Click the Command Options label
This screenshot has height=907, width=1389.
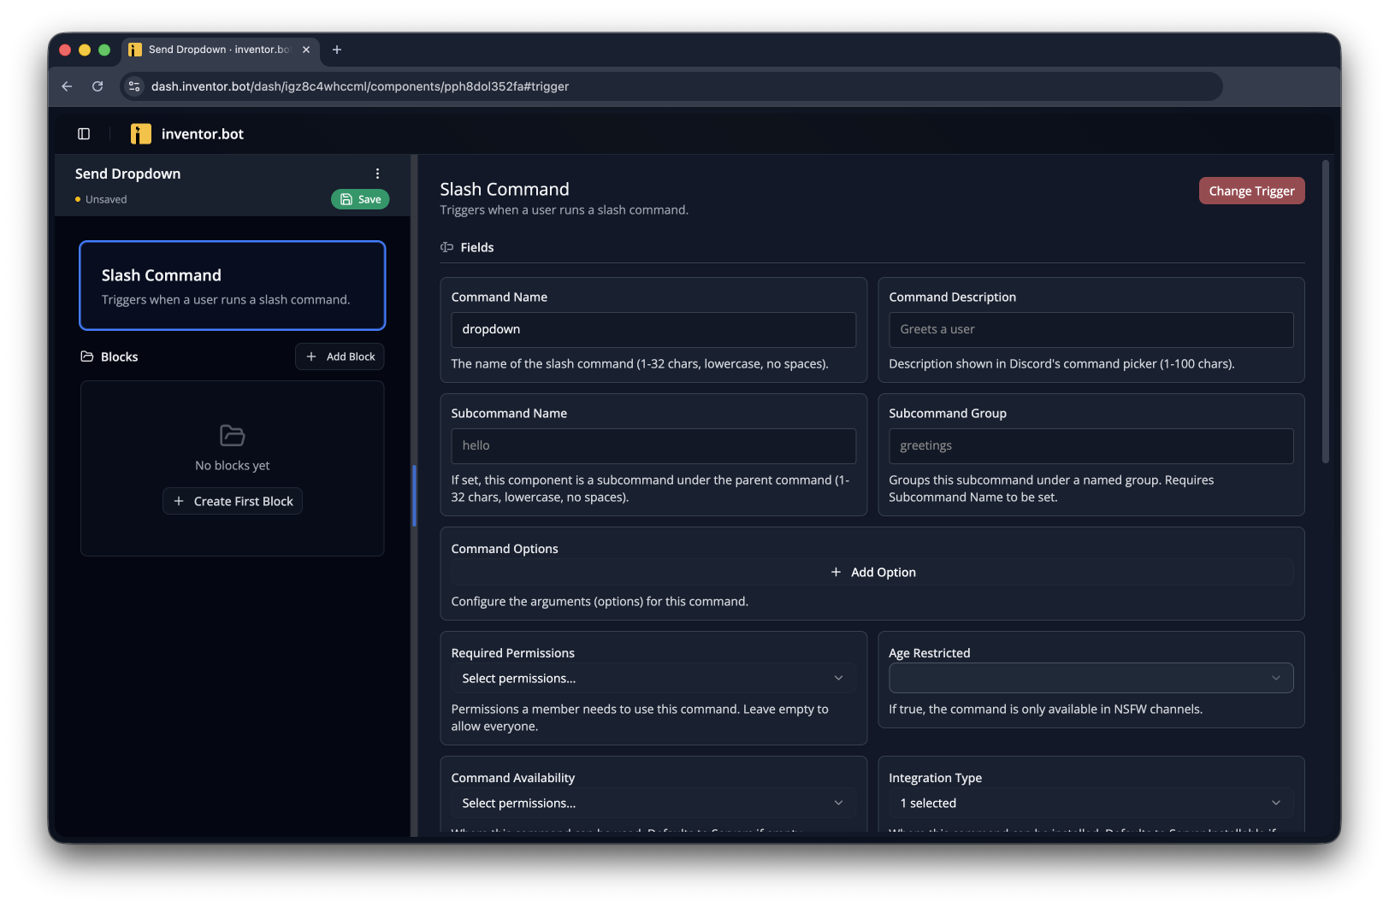[x=505, y=549]
